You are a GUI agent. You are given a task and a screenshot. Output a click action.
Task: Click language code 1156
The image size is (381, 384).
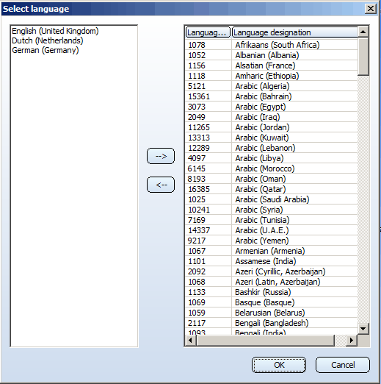(x=197, y=65)
